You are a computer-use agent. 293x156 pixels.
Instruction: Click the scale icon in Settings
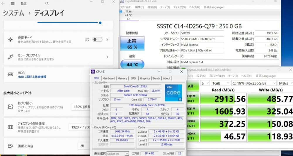coord(11,107)
